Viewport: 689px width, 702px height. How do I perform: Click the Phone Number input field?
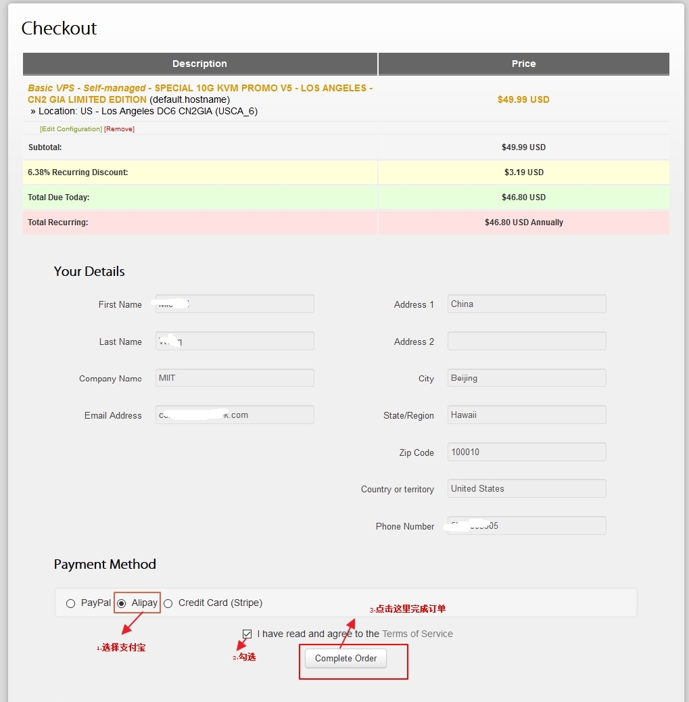pos(526,525)
